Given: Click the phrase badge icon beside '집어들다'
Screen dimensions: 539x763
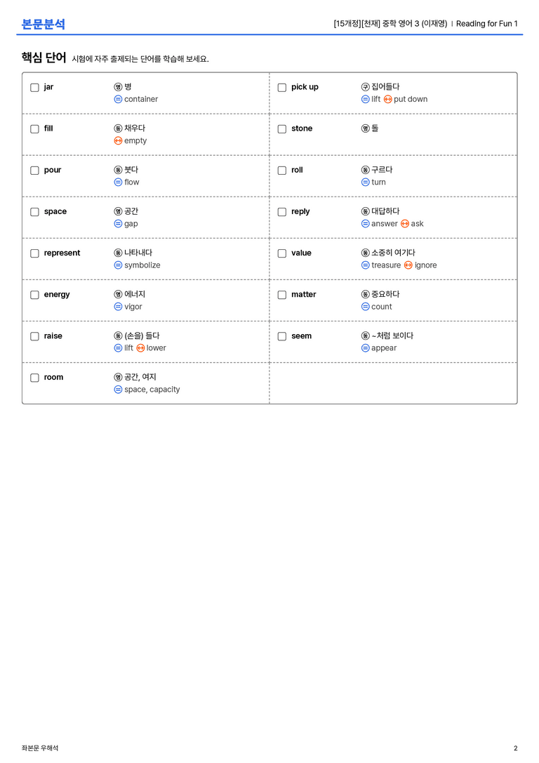Looking at the screenshot, I should [366, 87].
